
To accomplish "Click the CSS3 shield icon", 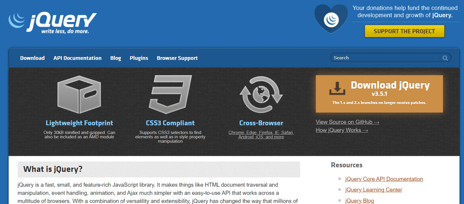I will (170, 94).
